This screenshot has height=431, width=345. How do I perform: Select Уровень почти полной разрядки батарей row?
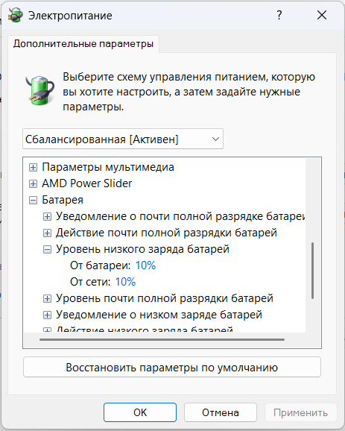(165, 298)
